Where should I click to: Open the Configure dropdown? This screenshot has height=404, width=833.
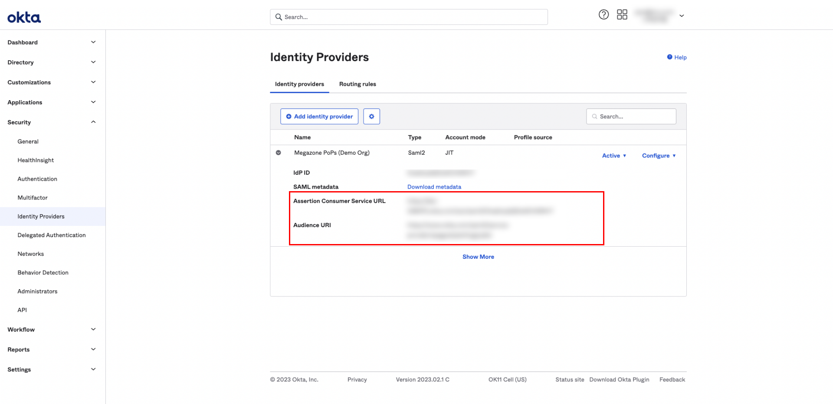[659, 156]
